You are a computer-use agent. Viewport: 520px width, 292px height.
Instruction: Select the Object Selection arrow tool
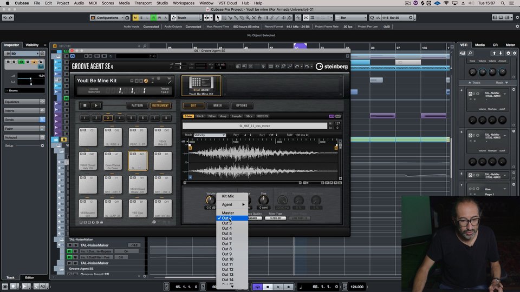(218, 17)
